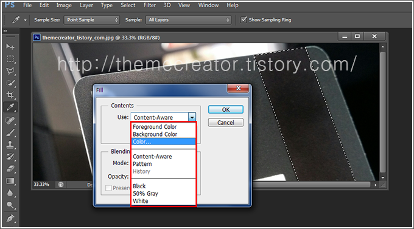Screen dimensions: 414x229
Task: Click the vertical scrollbar thumb
Action: 383,112
